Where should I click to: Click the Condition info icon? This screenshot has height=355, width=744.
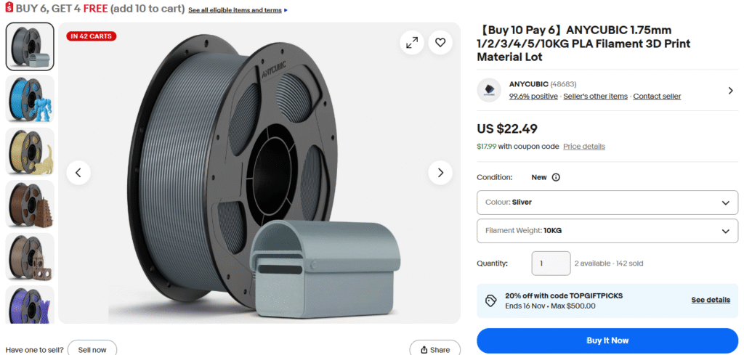click(x=557, y=177)
